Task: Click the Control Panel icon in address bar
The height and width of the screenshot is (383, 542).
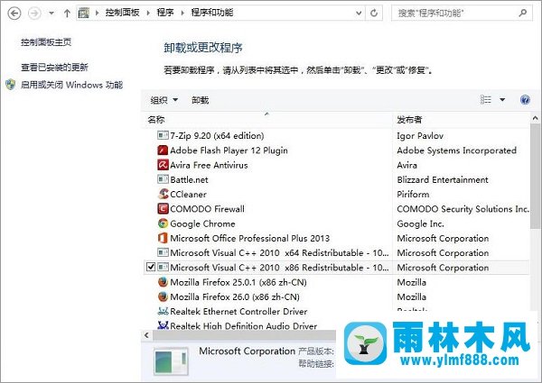Action: point(84,14)
